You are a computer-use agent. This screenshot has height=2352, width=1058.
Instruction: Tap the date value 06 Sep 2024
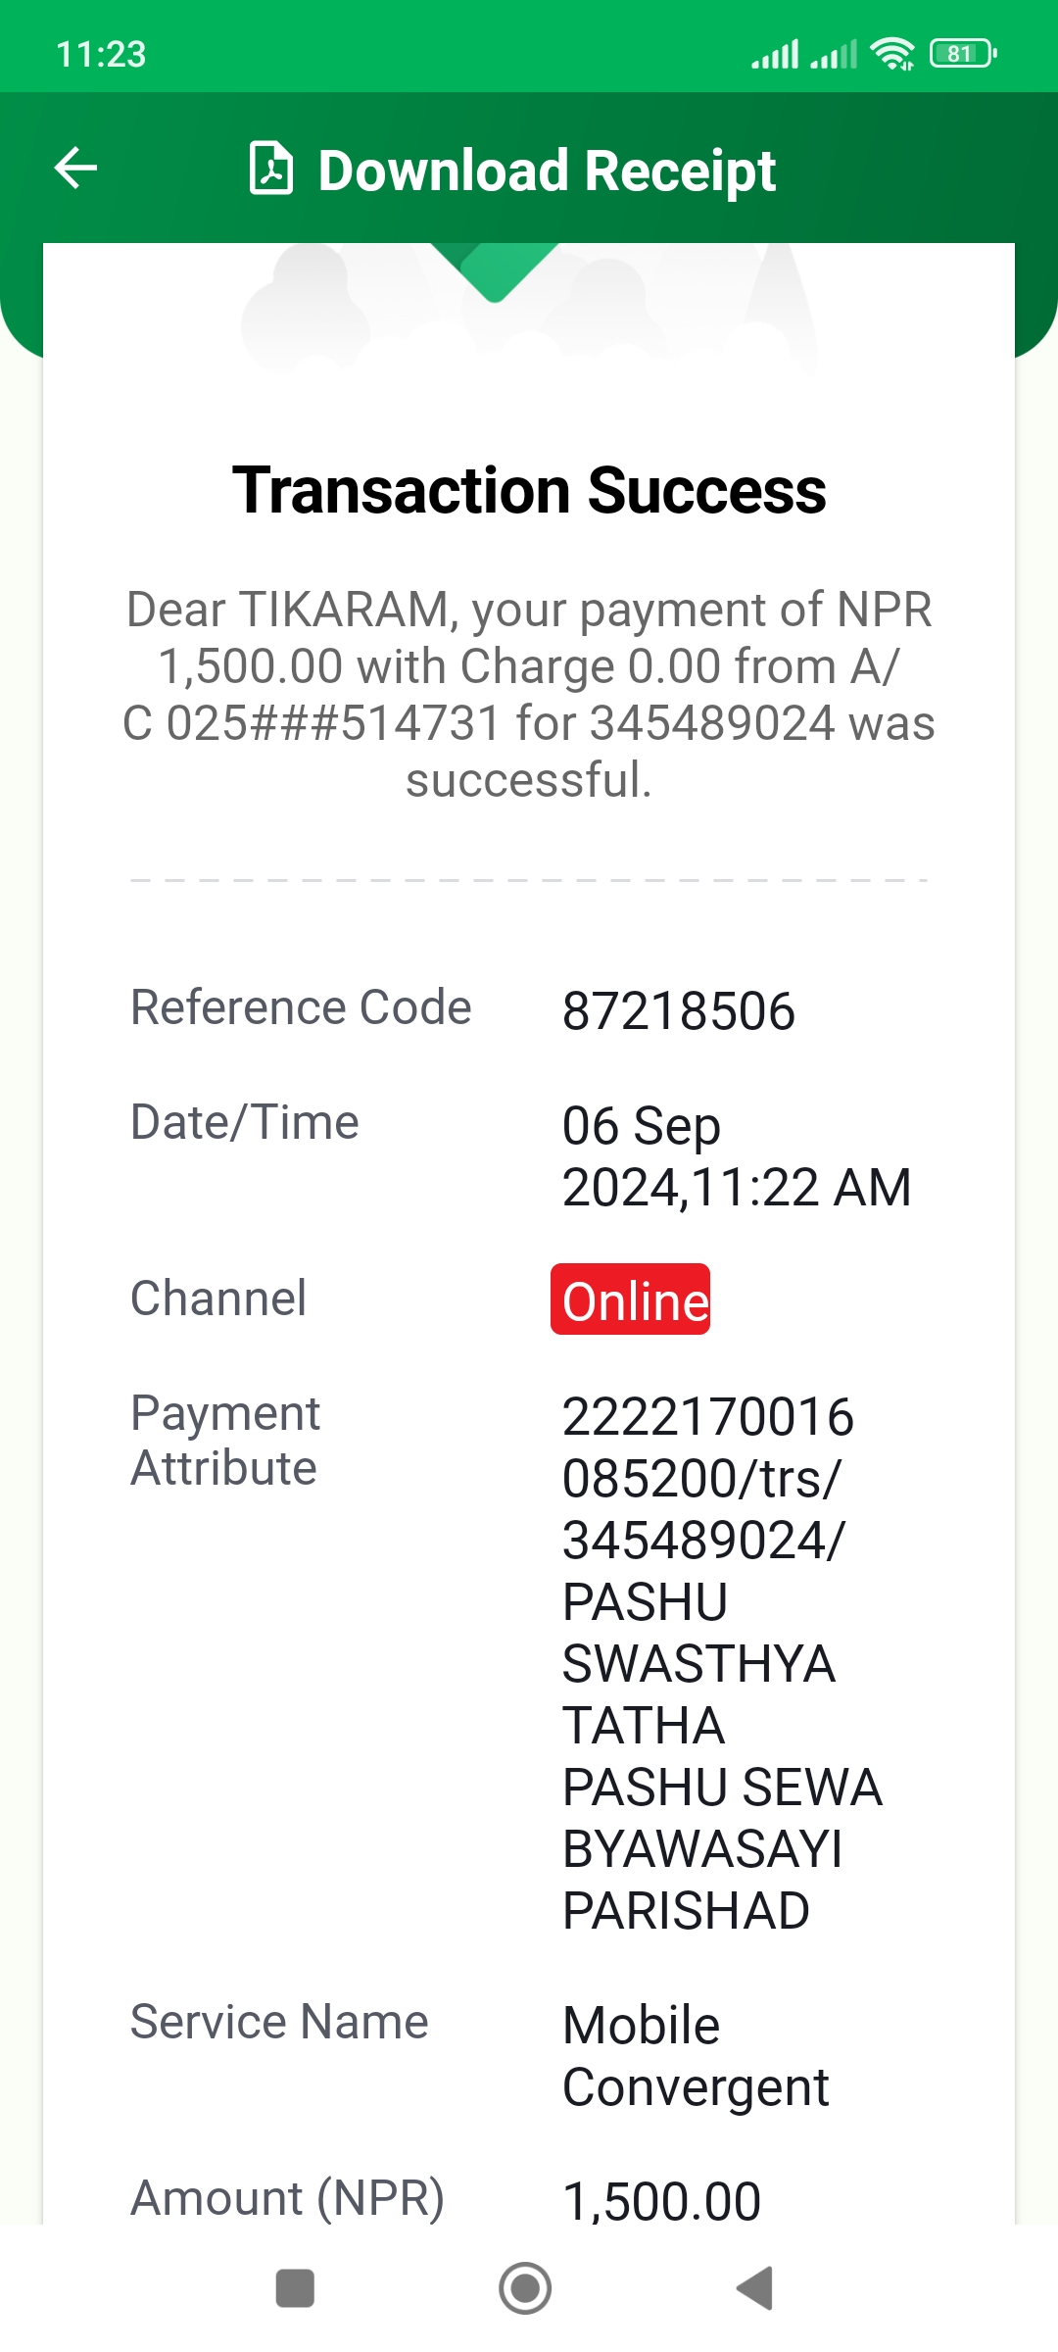pos(737,1156)
